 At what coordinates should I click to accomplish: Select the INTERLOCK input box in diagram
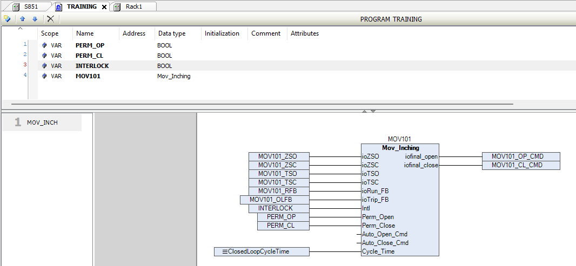pos(279,208)
